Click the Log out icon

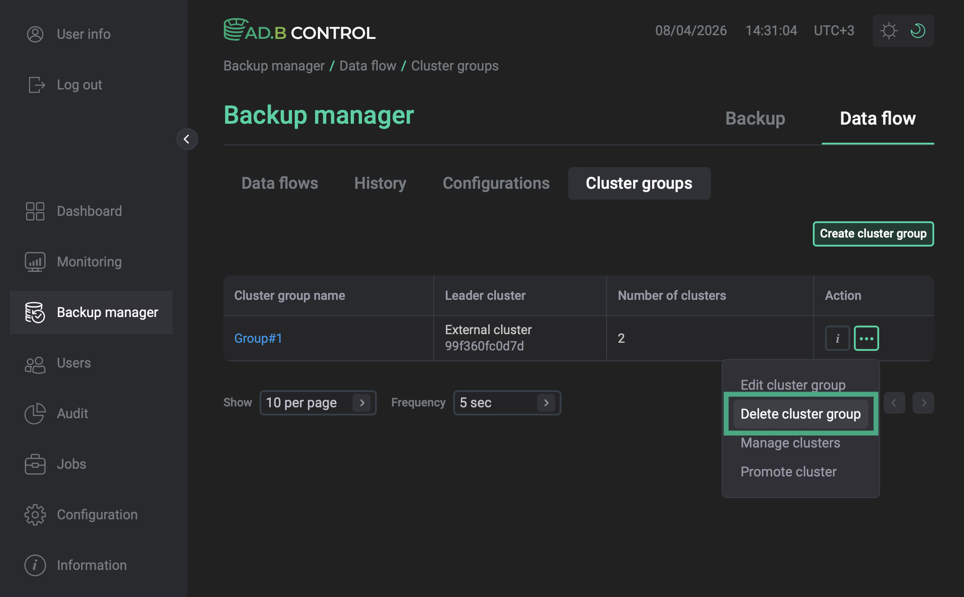click(36, 85)
